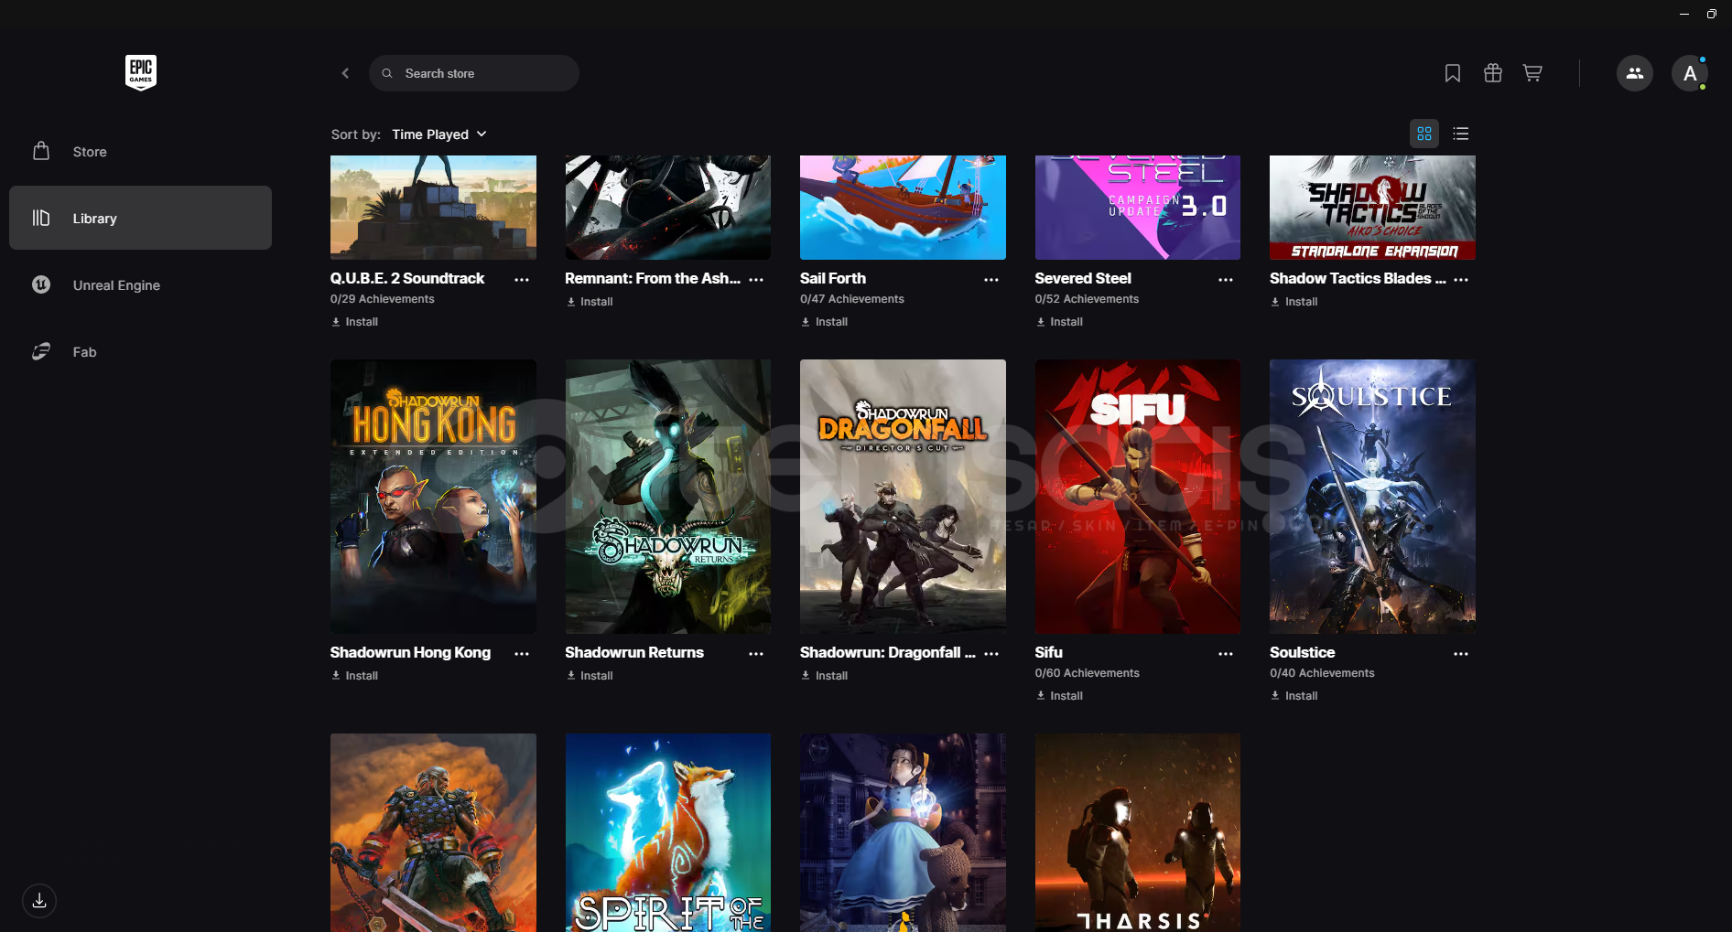Switch to grid view
Image resolution: width=1732 pixels, height=932 pixels.
point(1424,134)
